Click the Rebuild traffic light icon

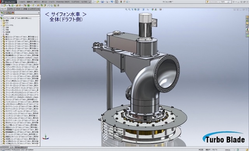pos(121,2)
